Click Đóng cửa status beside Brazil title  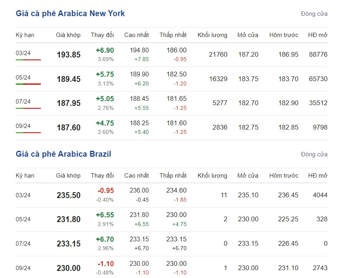pos(314,154)
